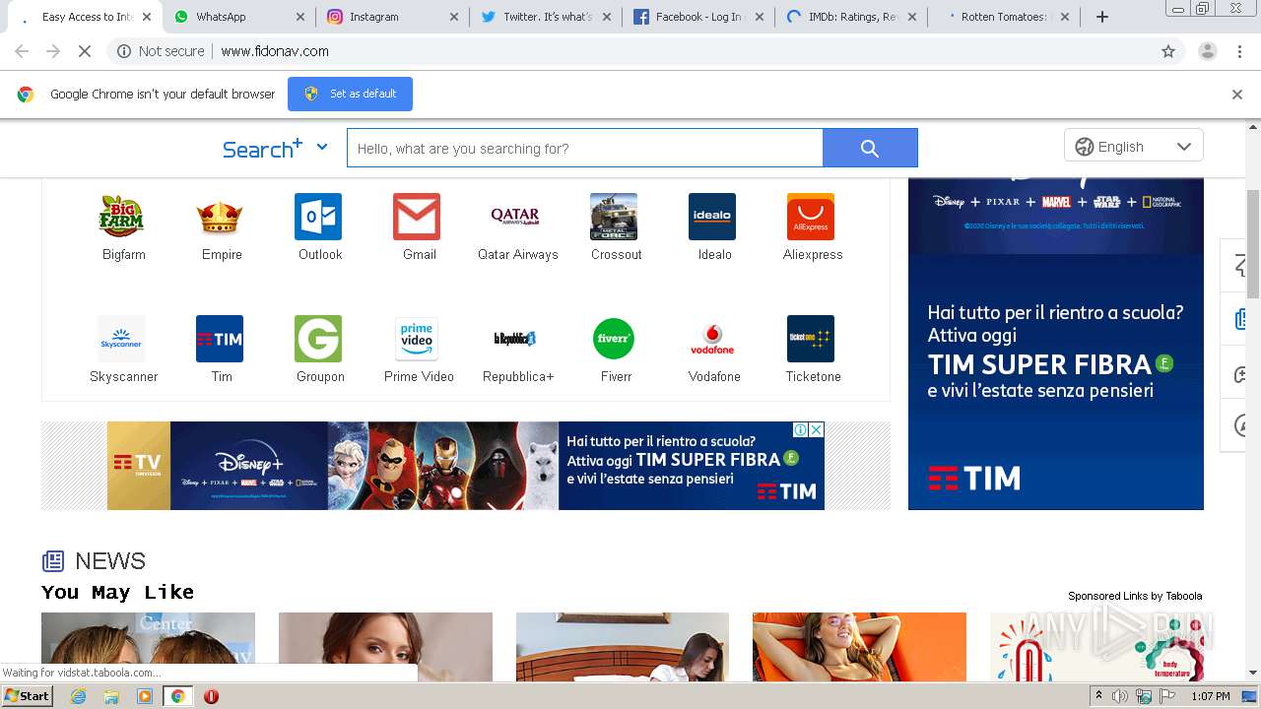The width and height of the screenshot is (1261, 709).
Task: Open the Chrome profile avatar icon
Action: [1207, 51]
